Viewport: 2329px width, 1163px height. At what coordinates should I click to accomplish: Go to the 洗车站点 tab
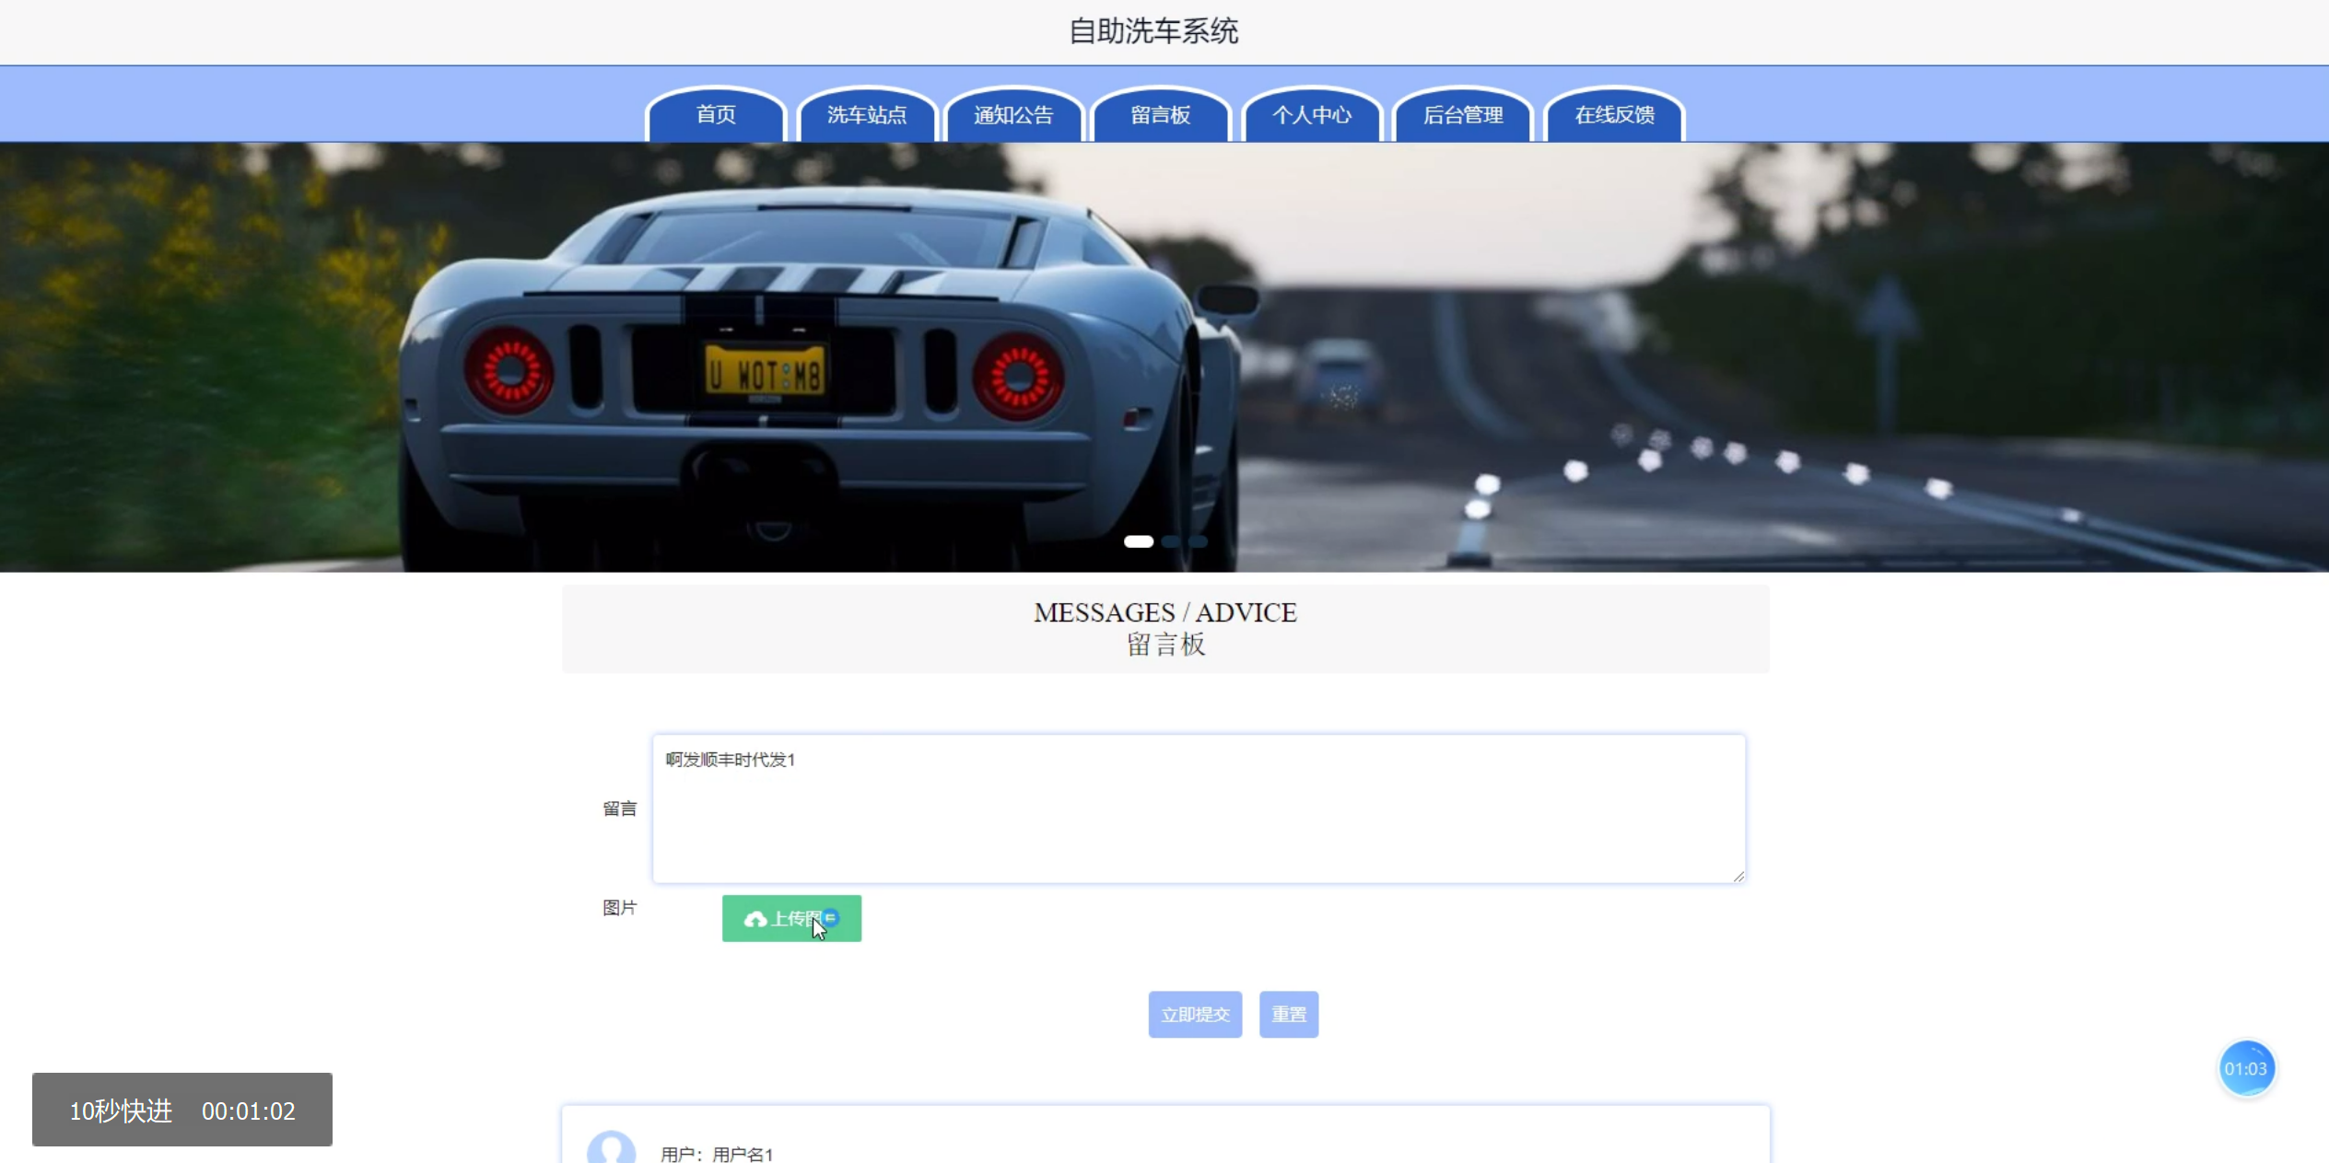point(866,115)
